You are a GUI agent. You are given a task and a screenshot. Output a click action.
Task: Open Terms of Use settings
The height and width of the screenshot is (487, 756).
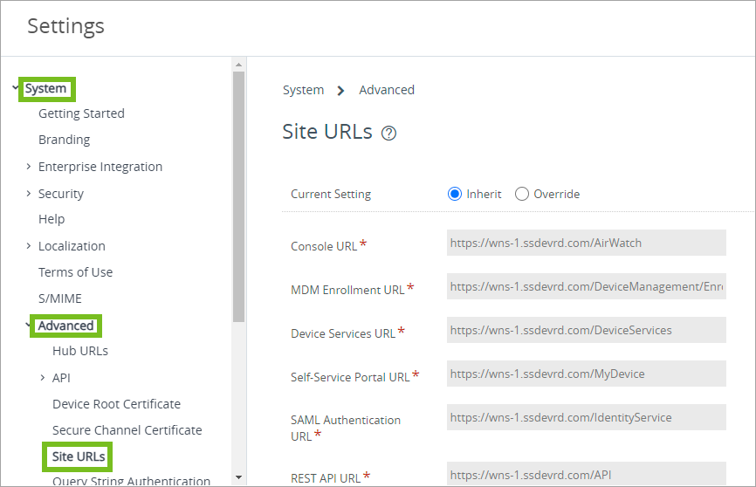pos(76,272)
